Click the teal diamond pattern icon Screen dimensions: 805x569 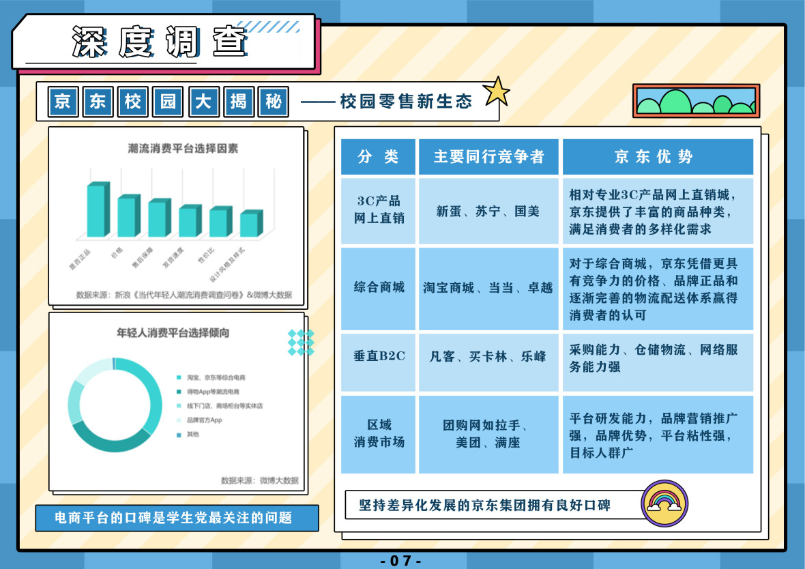pyautogui.click(x=301, y=342)
